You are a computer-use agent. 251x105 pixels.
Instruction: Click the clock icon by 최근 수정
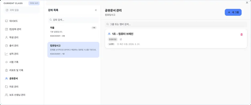pyautogui.click(x=118, y=44)
